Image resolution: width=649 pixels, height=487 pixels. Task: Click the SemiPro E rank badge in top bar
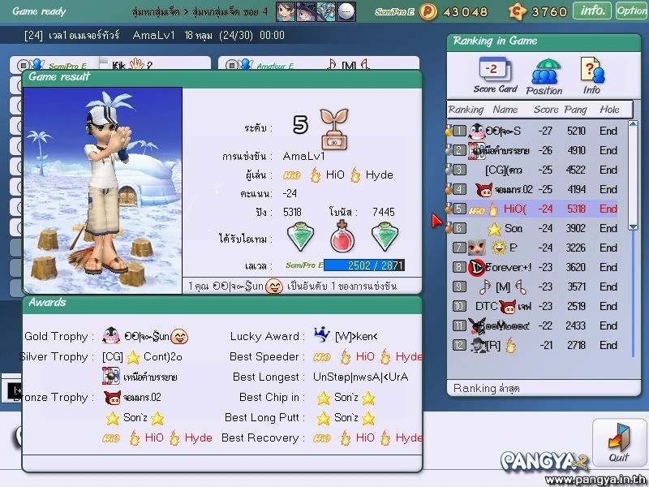click(394, 12)
